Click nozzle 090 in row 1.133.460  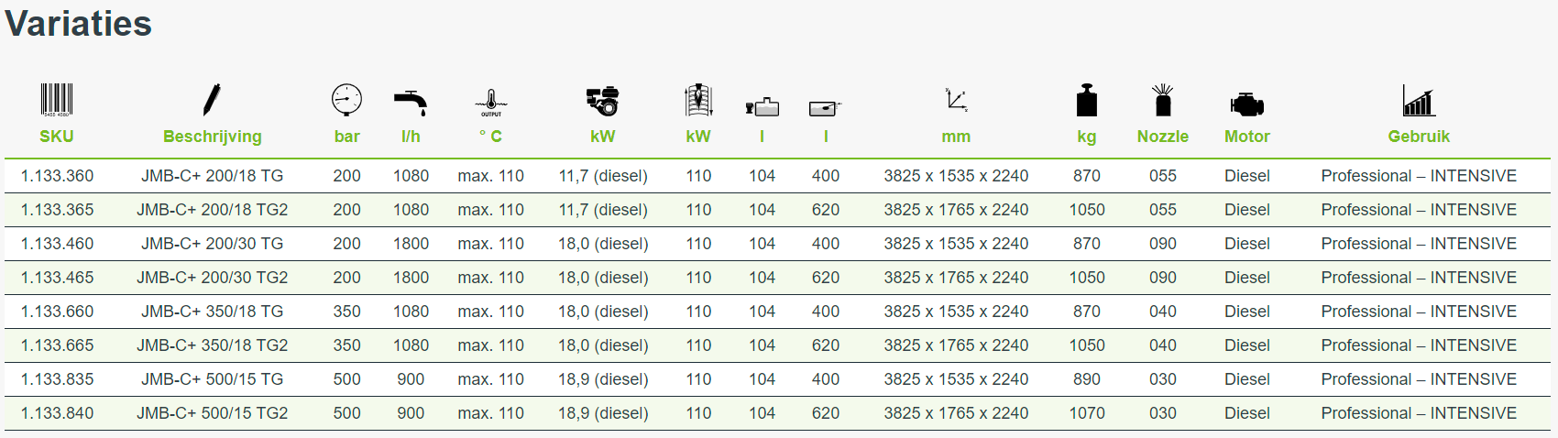click(1163, 244)
